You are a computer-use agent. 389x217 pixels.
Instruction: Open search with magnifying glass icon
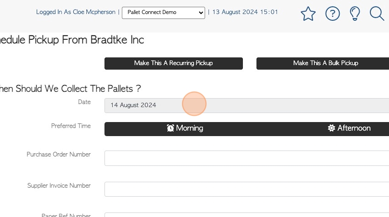[x=377, y=14]
